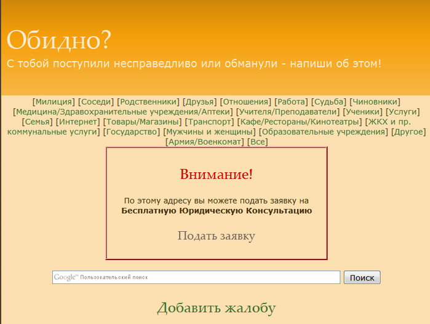The image size is (430, 324).
Task: Open the Судьба category
Action: [328, 101]
